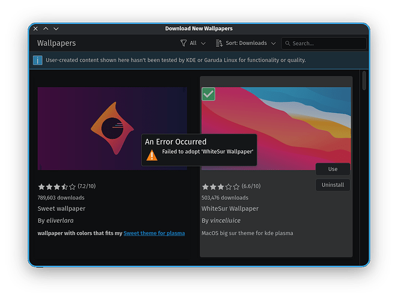Click the 'An Error Occurred' heading

(176, 142)
